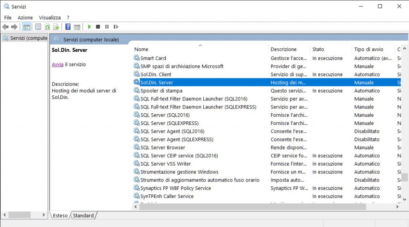The width and height of the screenshot is (409, 227).
Task: Open the File menu
Action: click(8, 18)
